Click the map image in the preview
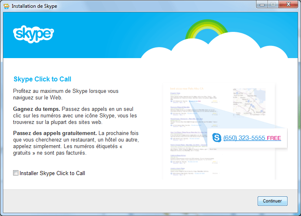 click(249, 102)
